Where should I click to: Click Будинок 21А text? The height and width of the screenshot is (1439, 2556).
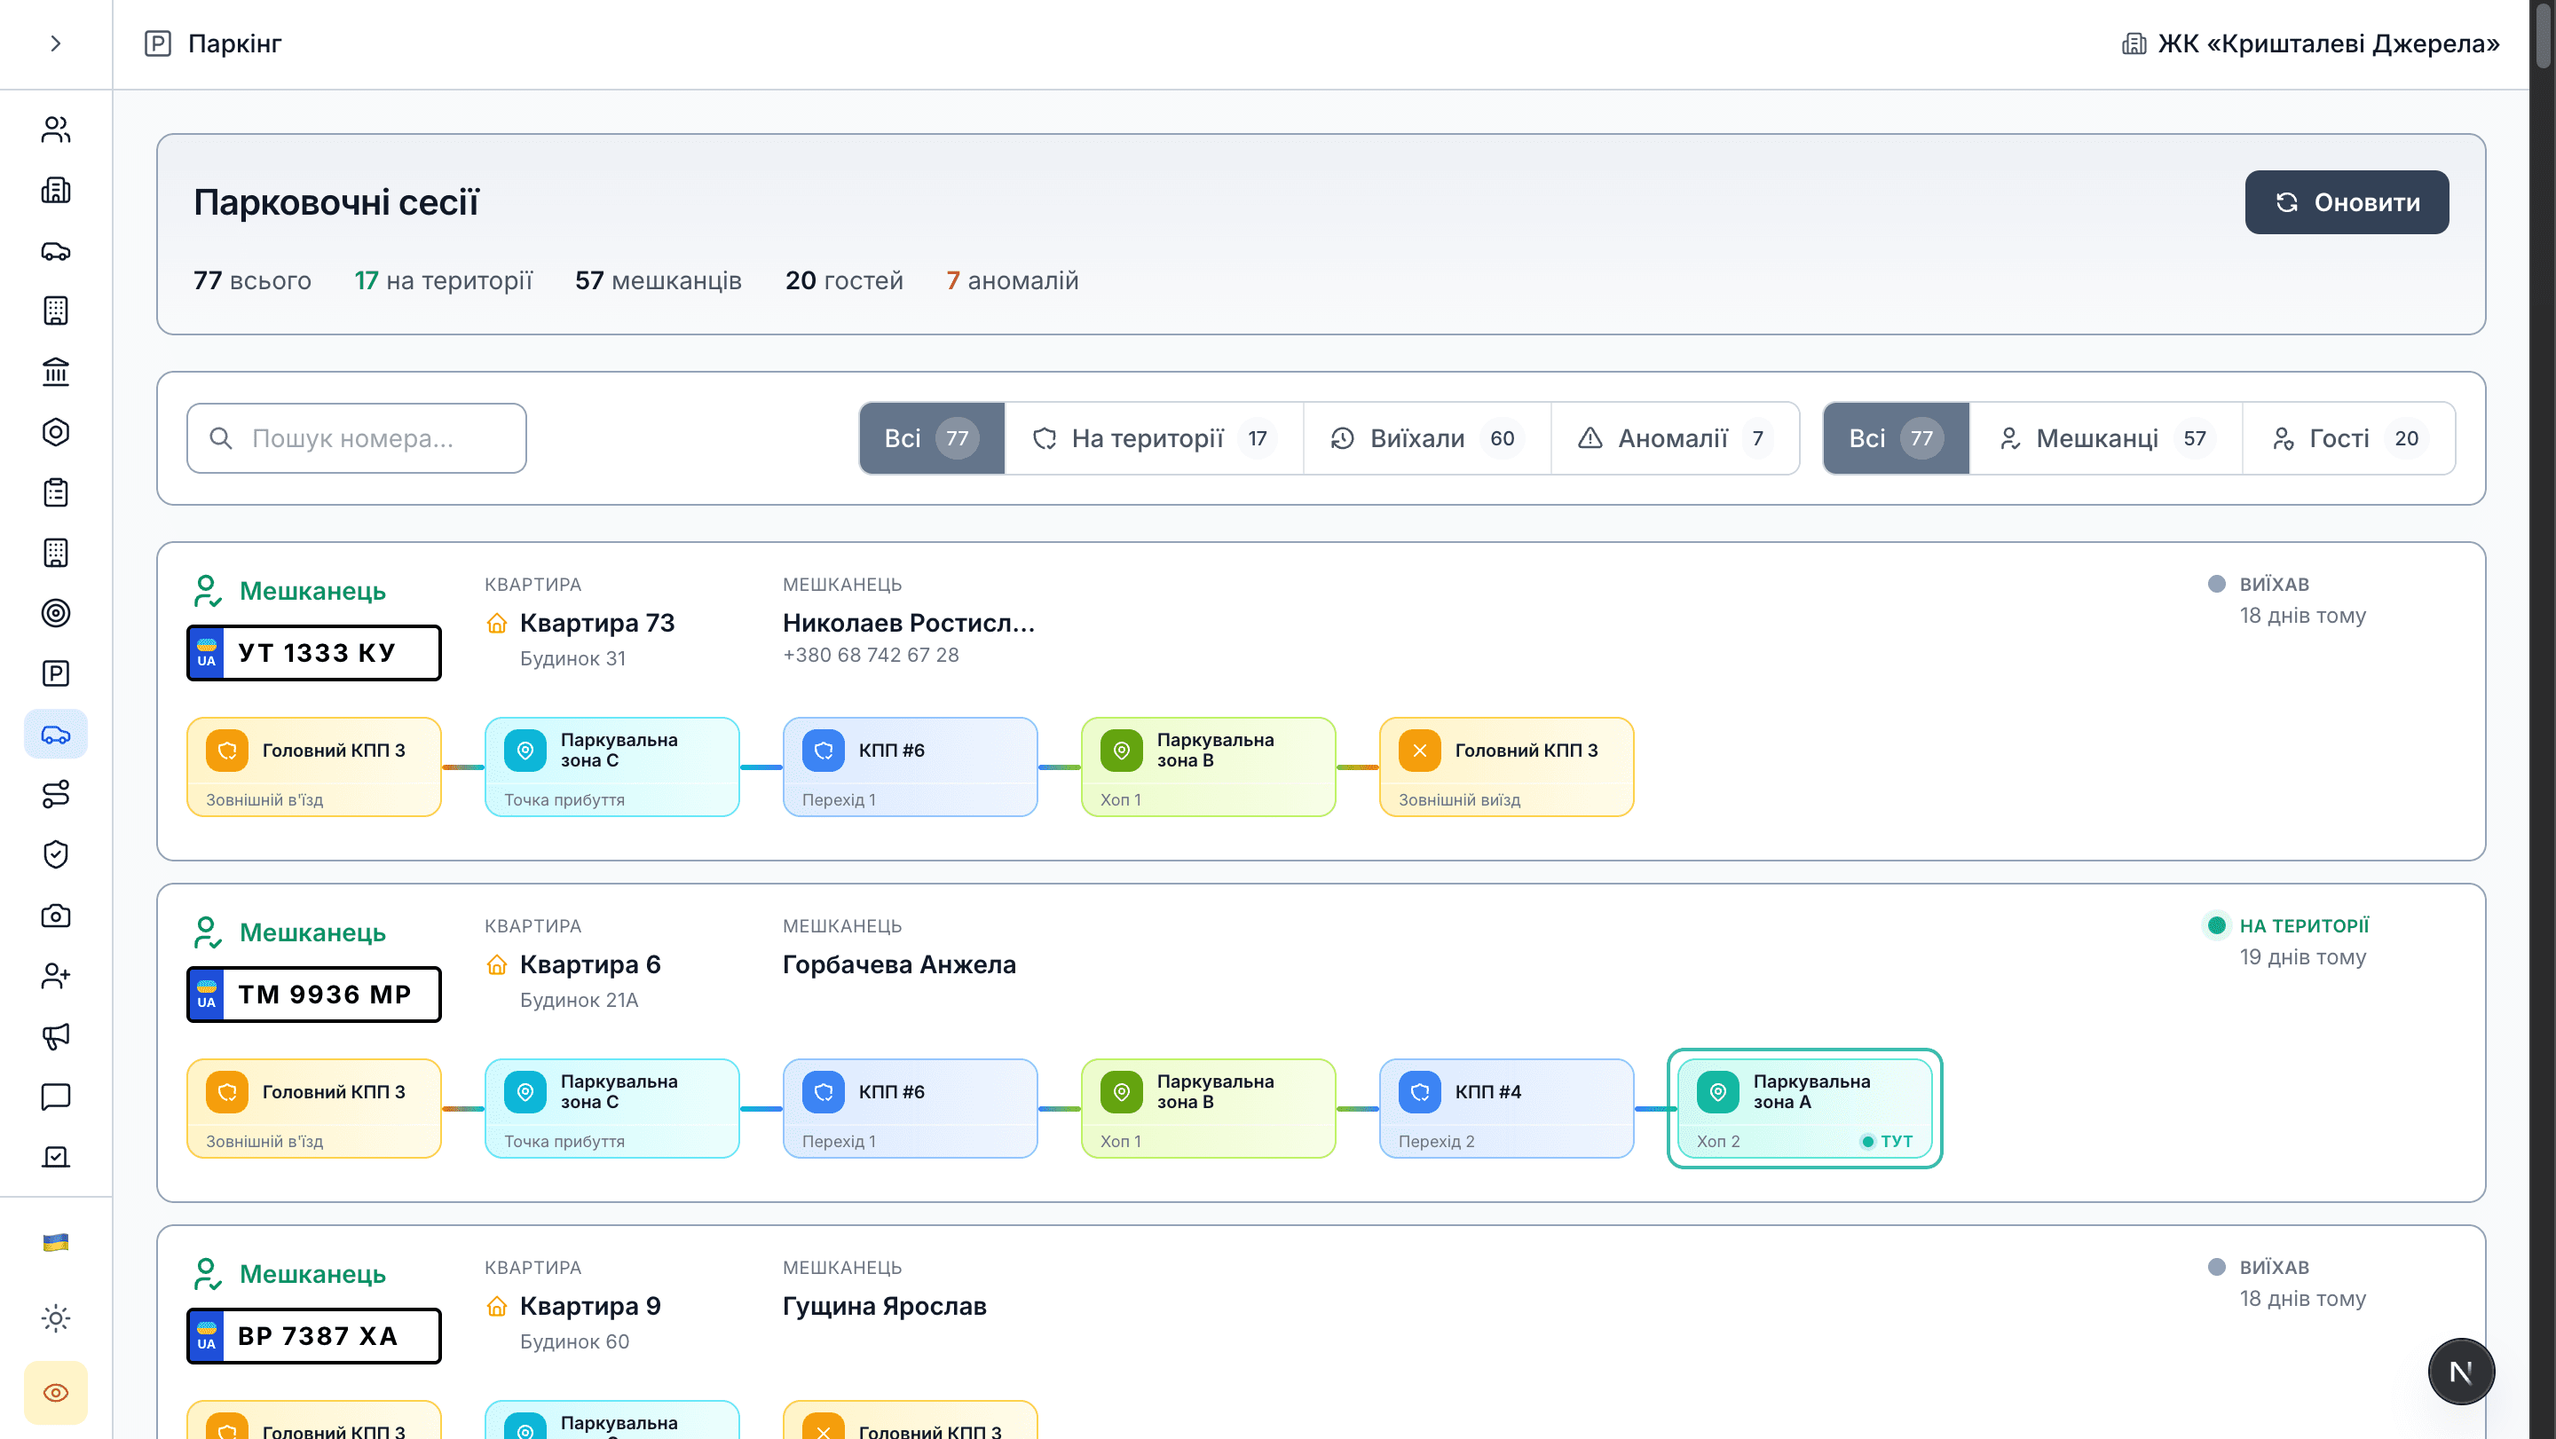click(x=579, y=1000)
